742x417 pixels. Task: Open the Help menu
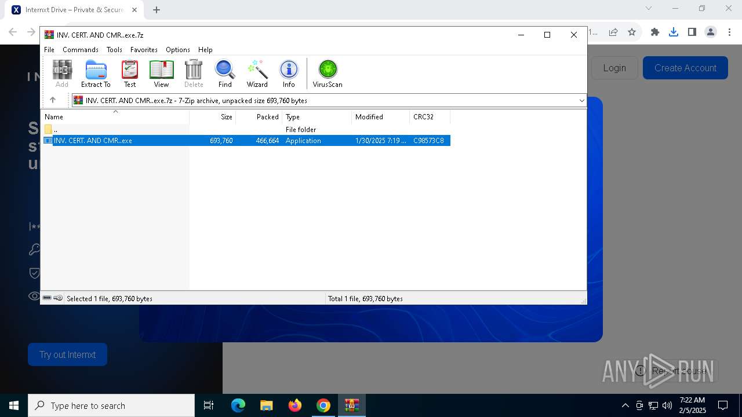(205, 50)
